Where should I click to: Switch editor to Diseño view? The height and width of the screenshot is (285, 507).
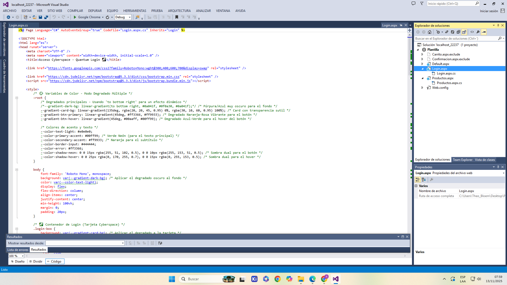pos(18,261)
